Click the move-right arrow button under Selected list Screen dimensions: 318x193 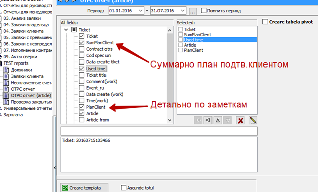pos(198,120)
